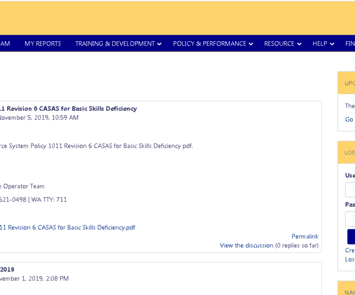
Task: Open the Resource dropdown arrow
Action: (x=299, y=43)
